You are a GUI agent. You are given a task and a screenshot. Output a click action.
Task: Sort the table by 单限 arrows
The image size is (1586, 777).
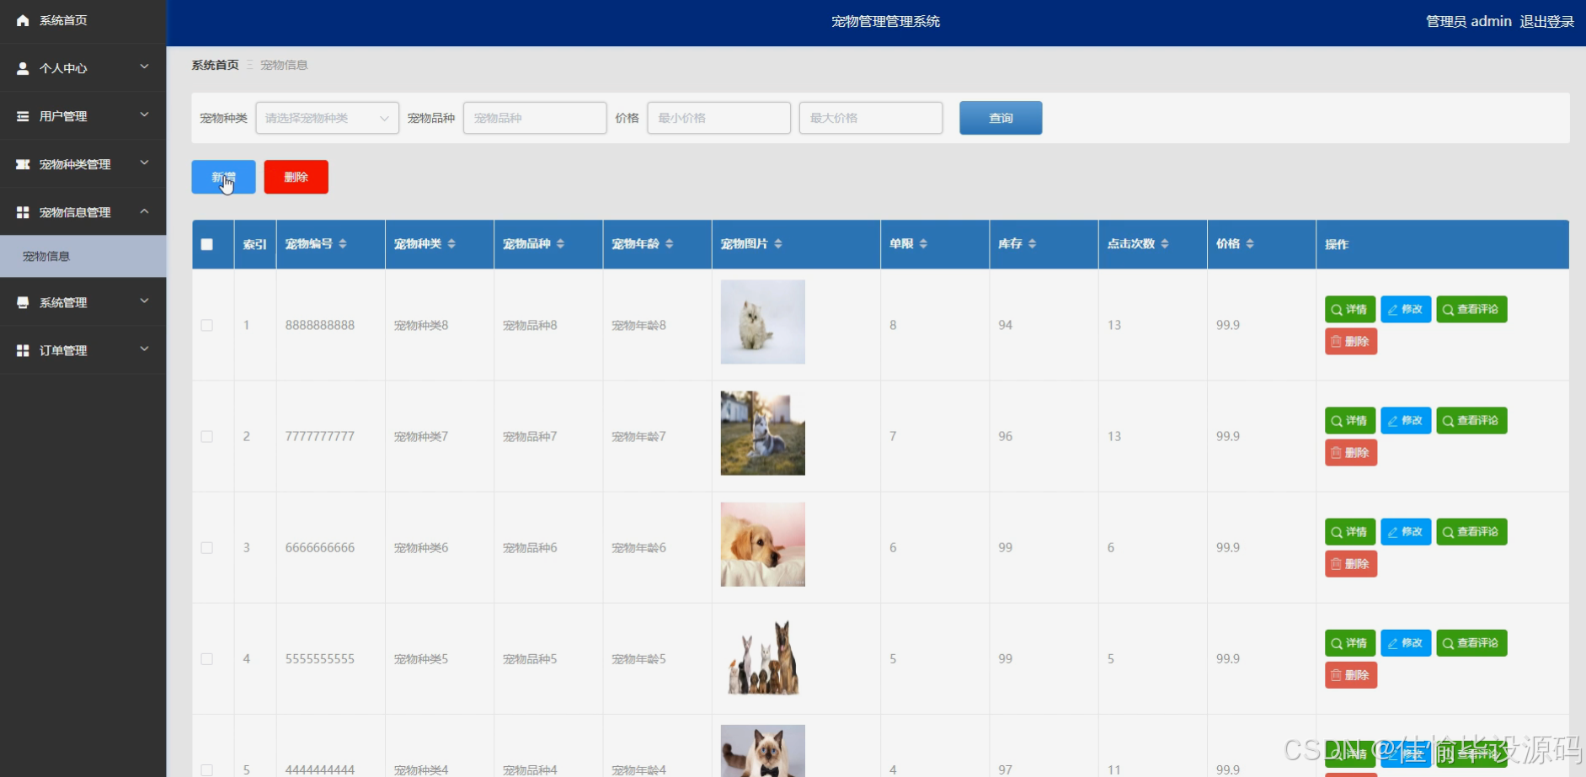(923, 244)
